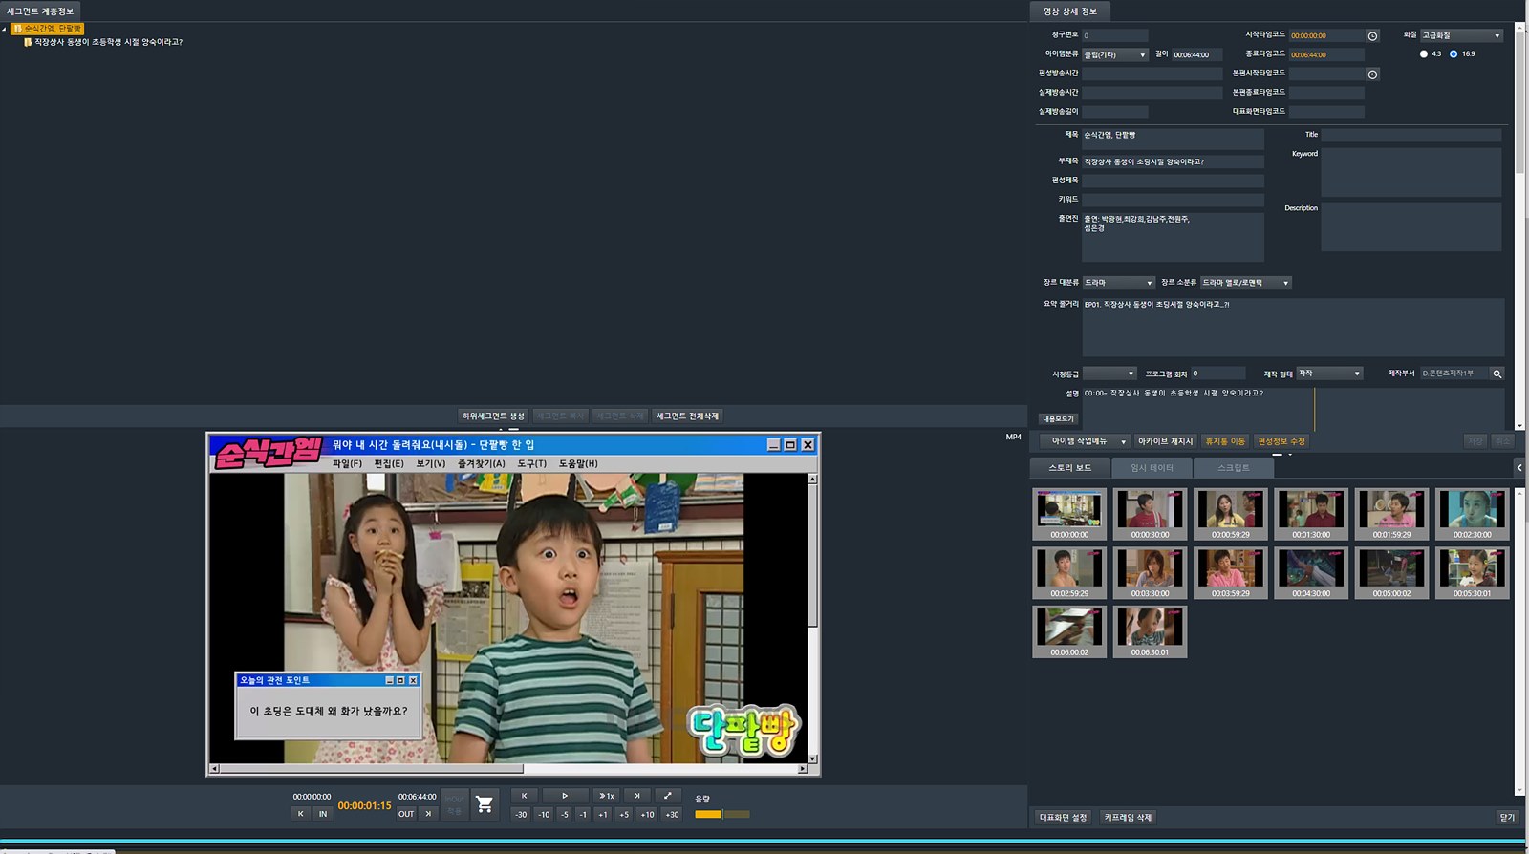
Task: Click the 편성정보 수정 button
Action: pyautogui.click(x=1281, y=441)
